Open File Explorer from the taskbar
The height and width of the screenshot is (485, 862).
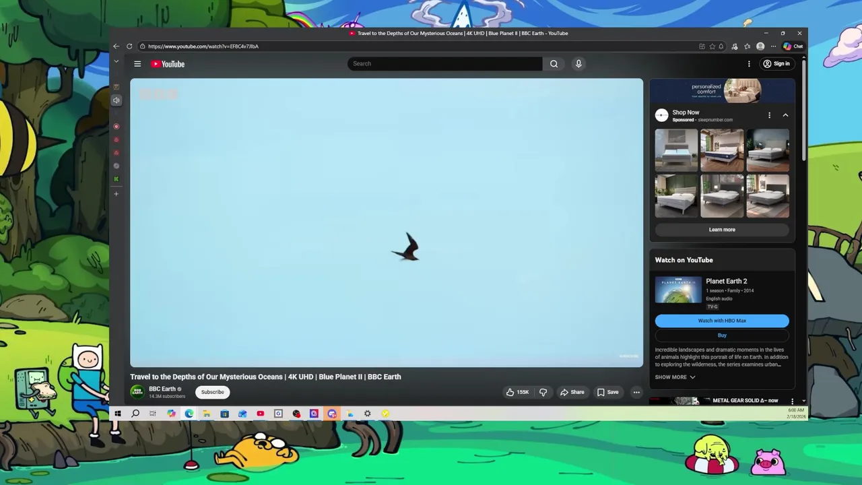207,414
